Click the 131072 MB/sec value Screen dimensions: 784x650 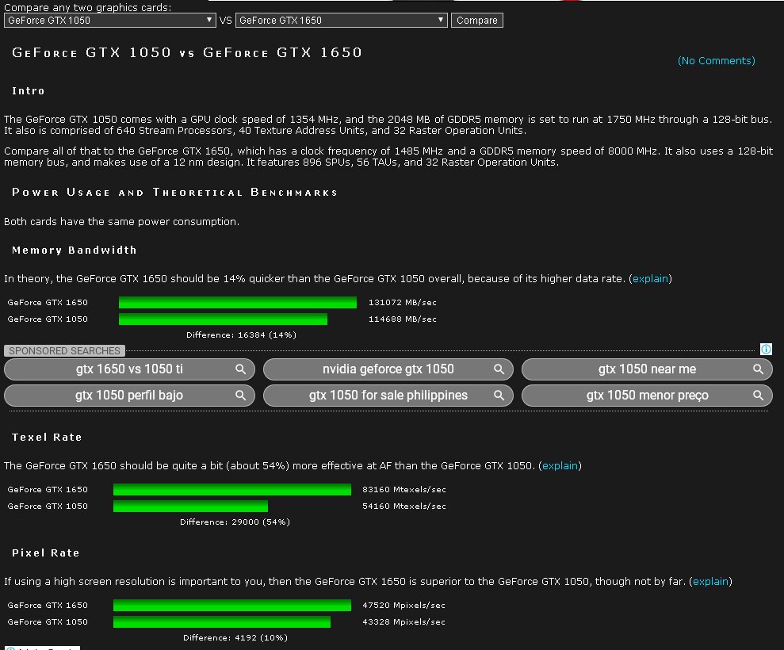[403, 303]
